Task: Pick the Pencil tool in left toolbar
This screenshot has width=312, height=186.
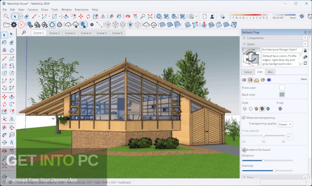Action: tap(4, 58)
